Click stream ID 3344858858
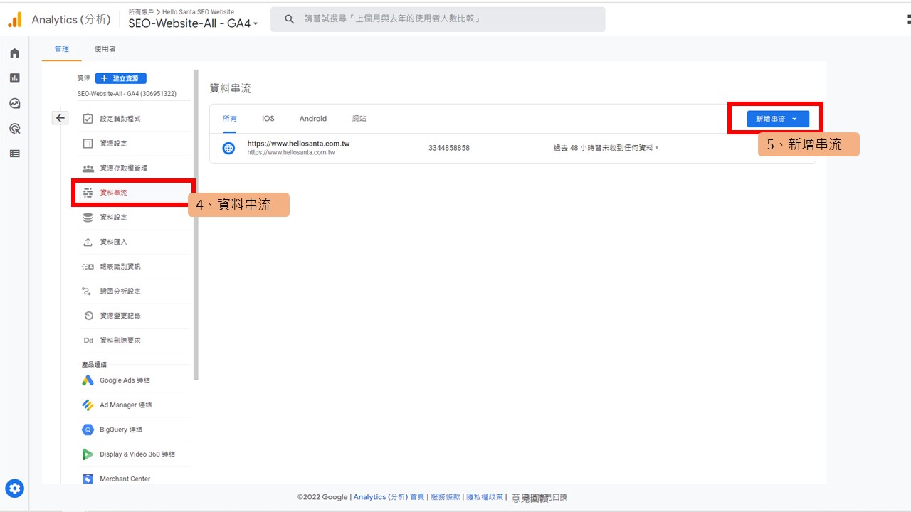Image resolution: width=911 pixels, height=512 pixels. pos(449,148)
